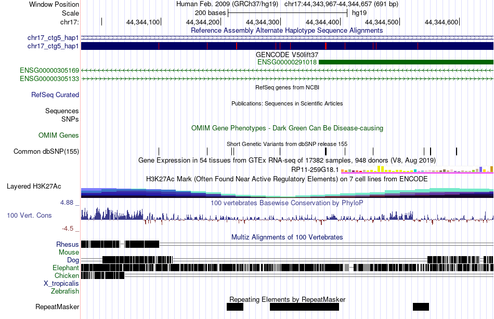Click the Chicken alignment block
This screenshot has height=319, width=494.
(x=103, y=275)
